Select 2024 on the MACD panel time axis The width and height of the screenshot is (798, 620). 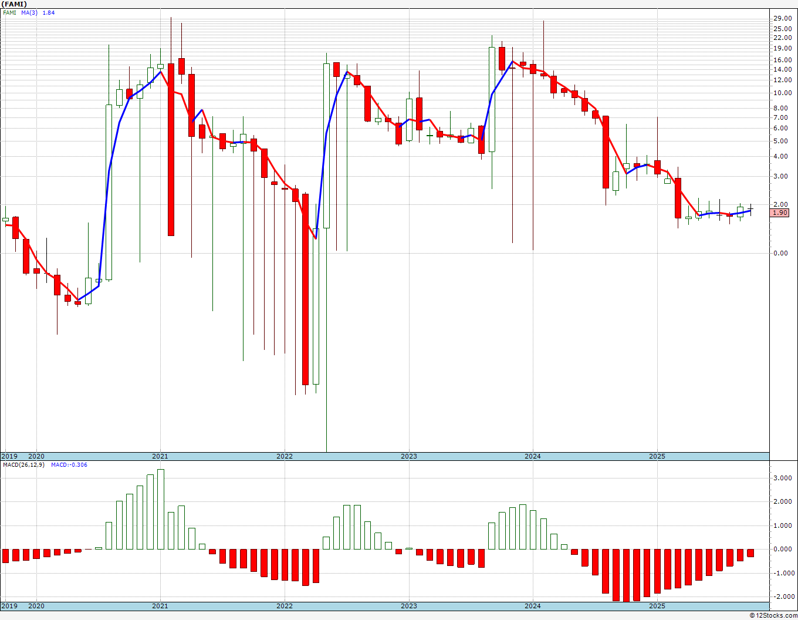tap(533, 606)
